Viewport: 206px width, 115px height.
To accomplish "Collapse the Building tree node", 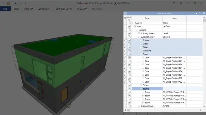I will click(x=137, y=30).
